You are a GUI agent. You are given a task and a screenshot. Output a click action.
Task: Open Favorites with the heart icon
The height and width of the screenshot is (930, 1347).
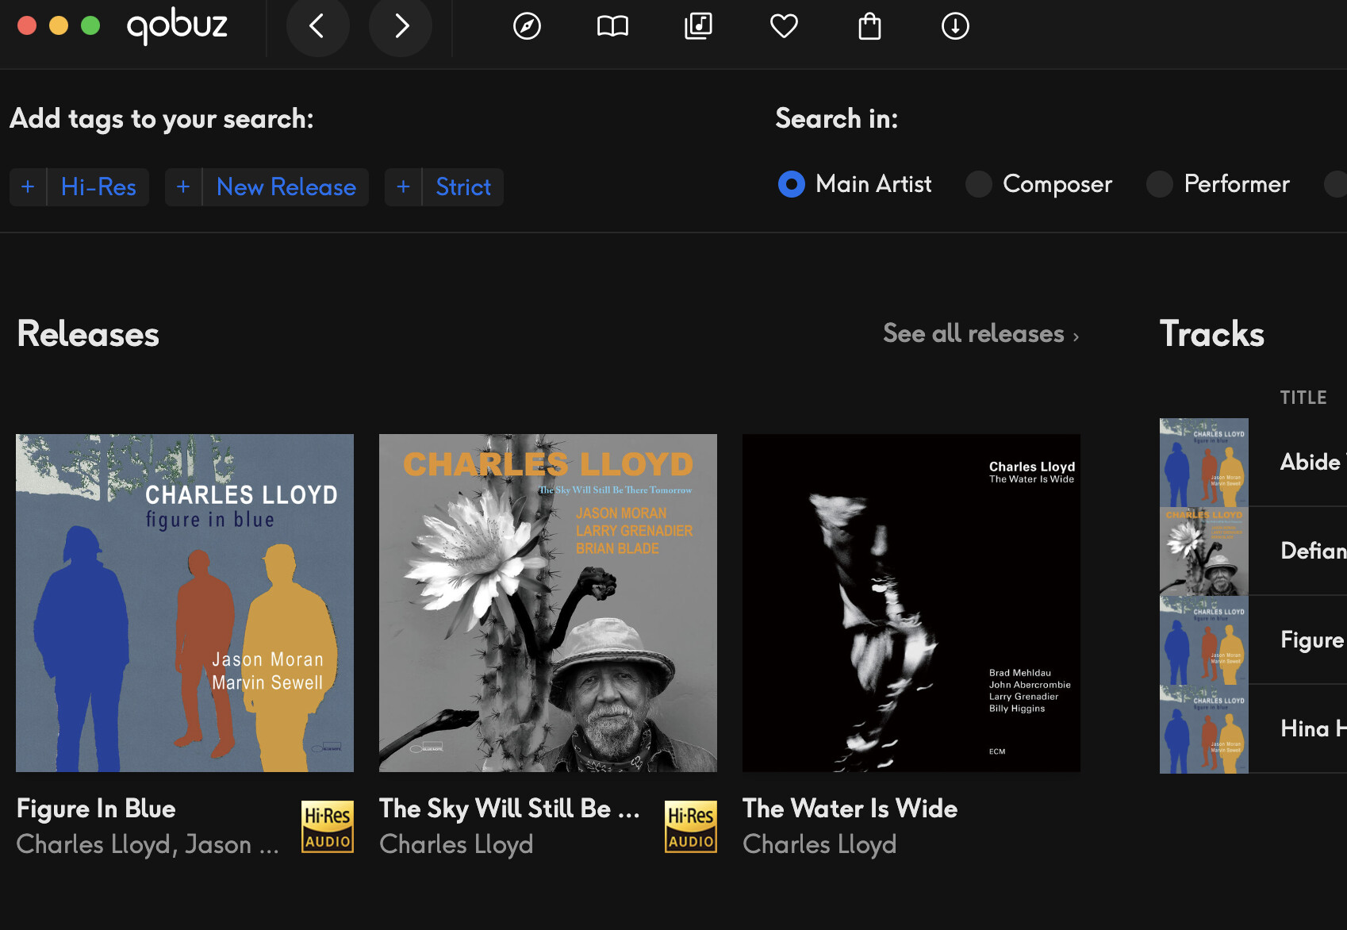784,26
